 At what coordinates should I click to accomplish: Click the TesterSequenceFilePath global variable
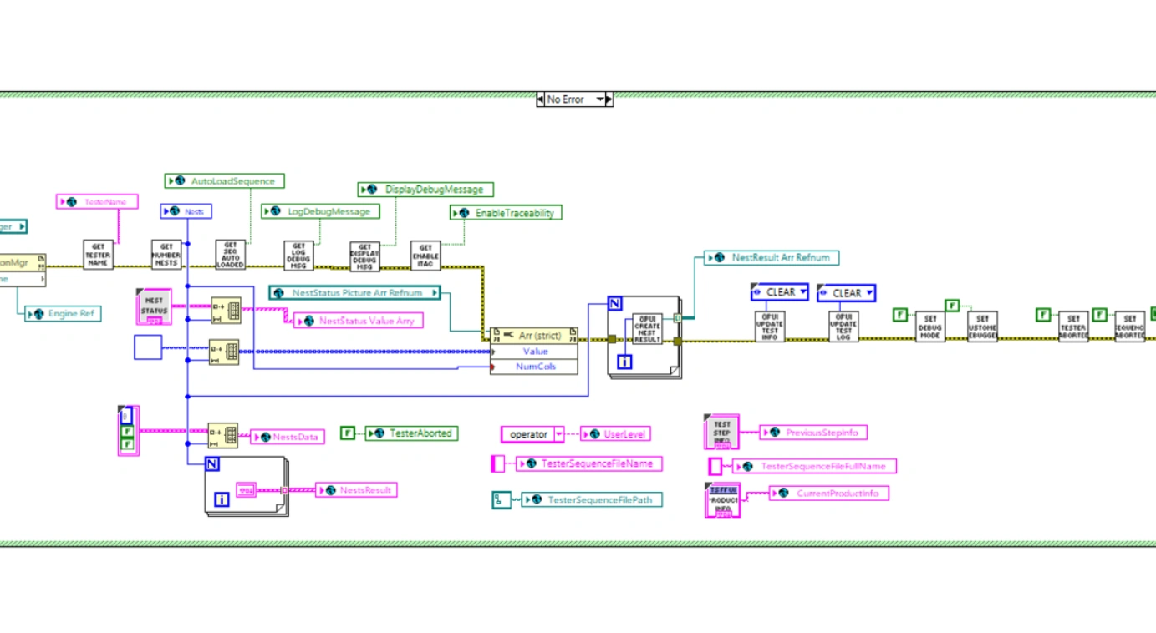(x=592, y=499)
